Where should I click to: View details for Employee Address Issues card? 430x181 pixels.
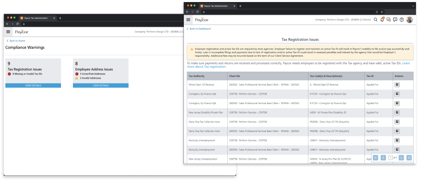101,85
